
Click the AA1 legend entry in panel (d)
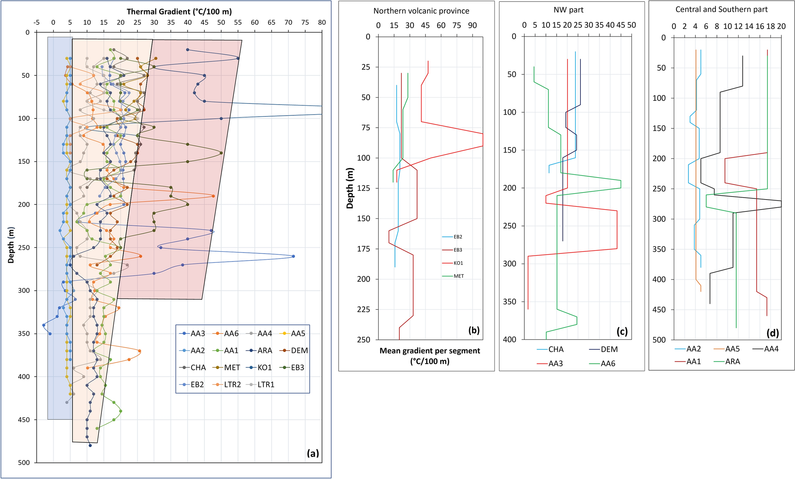(688, 361)
